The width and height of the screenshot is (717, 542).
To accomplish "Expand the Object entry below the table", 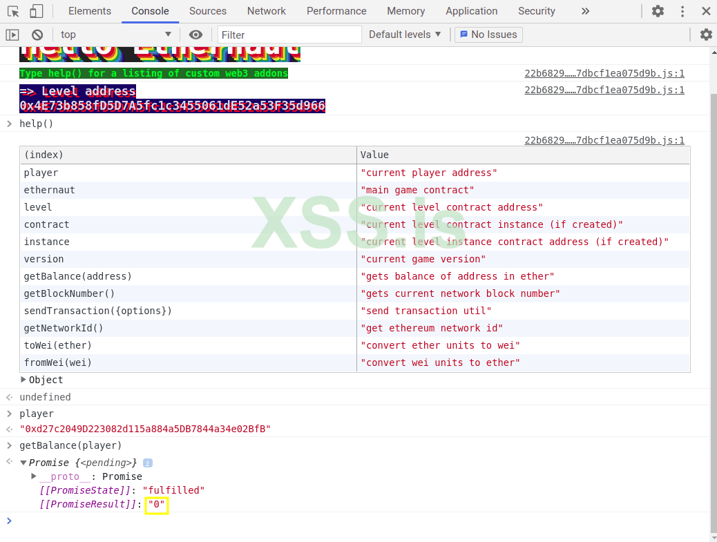I will 24,380.
